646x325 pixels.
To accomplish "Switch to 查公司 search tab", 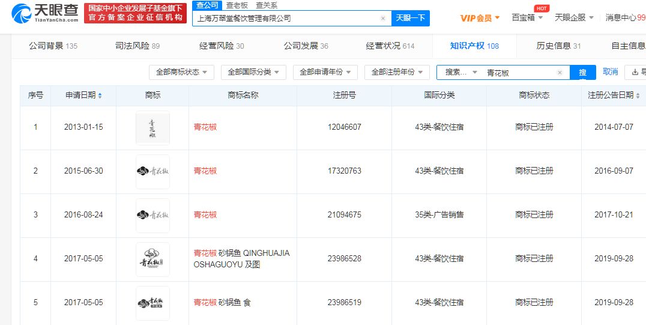I will (208, 5).
